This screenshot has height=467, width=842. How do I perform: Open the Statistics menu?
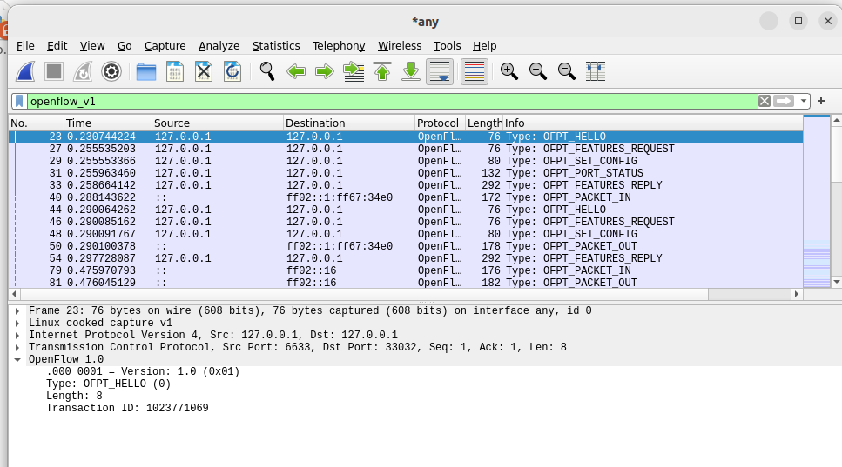[x=276, y=46]
